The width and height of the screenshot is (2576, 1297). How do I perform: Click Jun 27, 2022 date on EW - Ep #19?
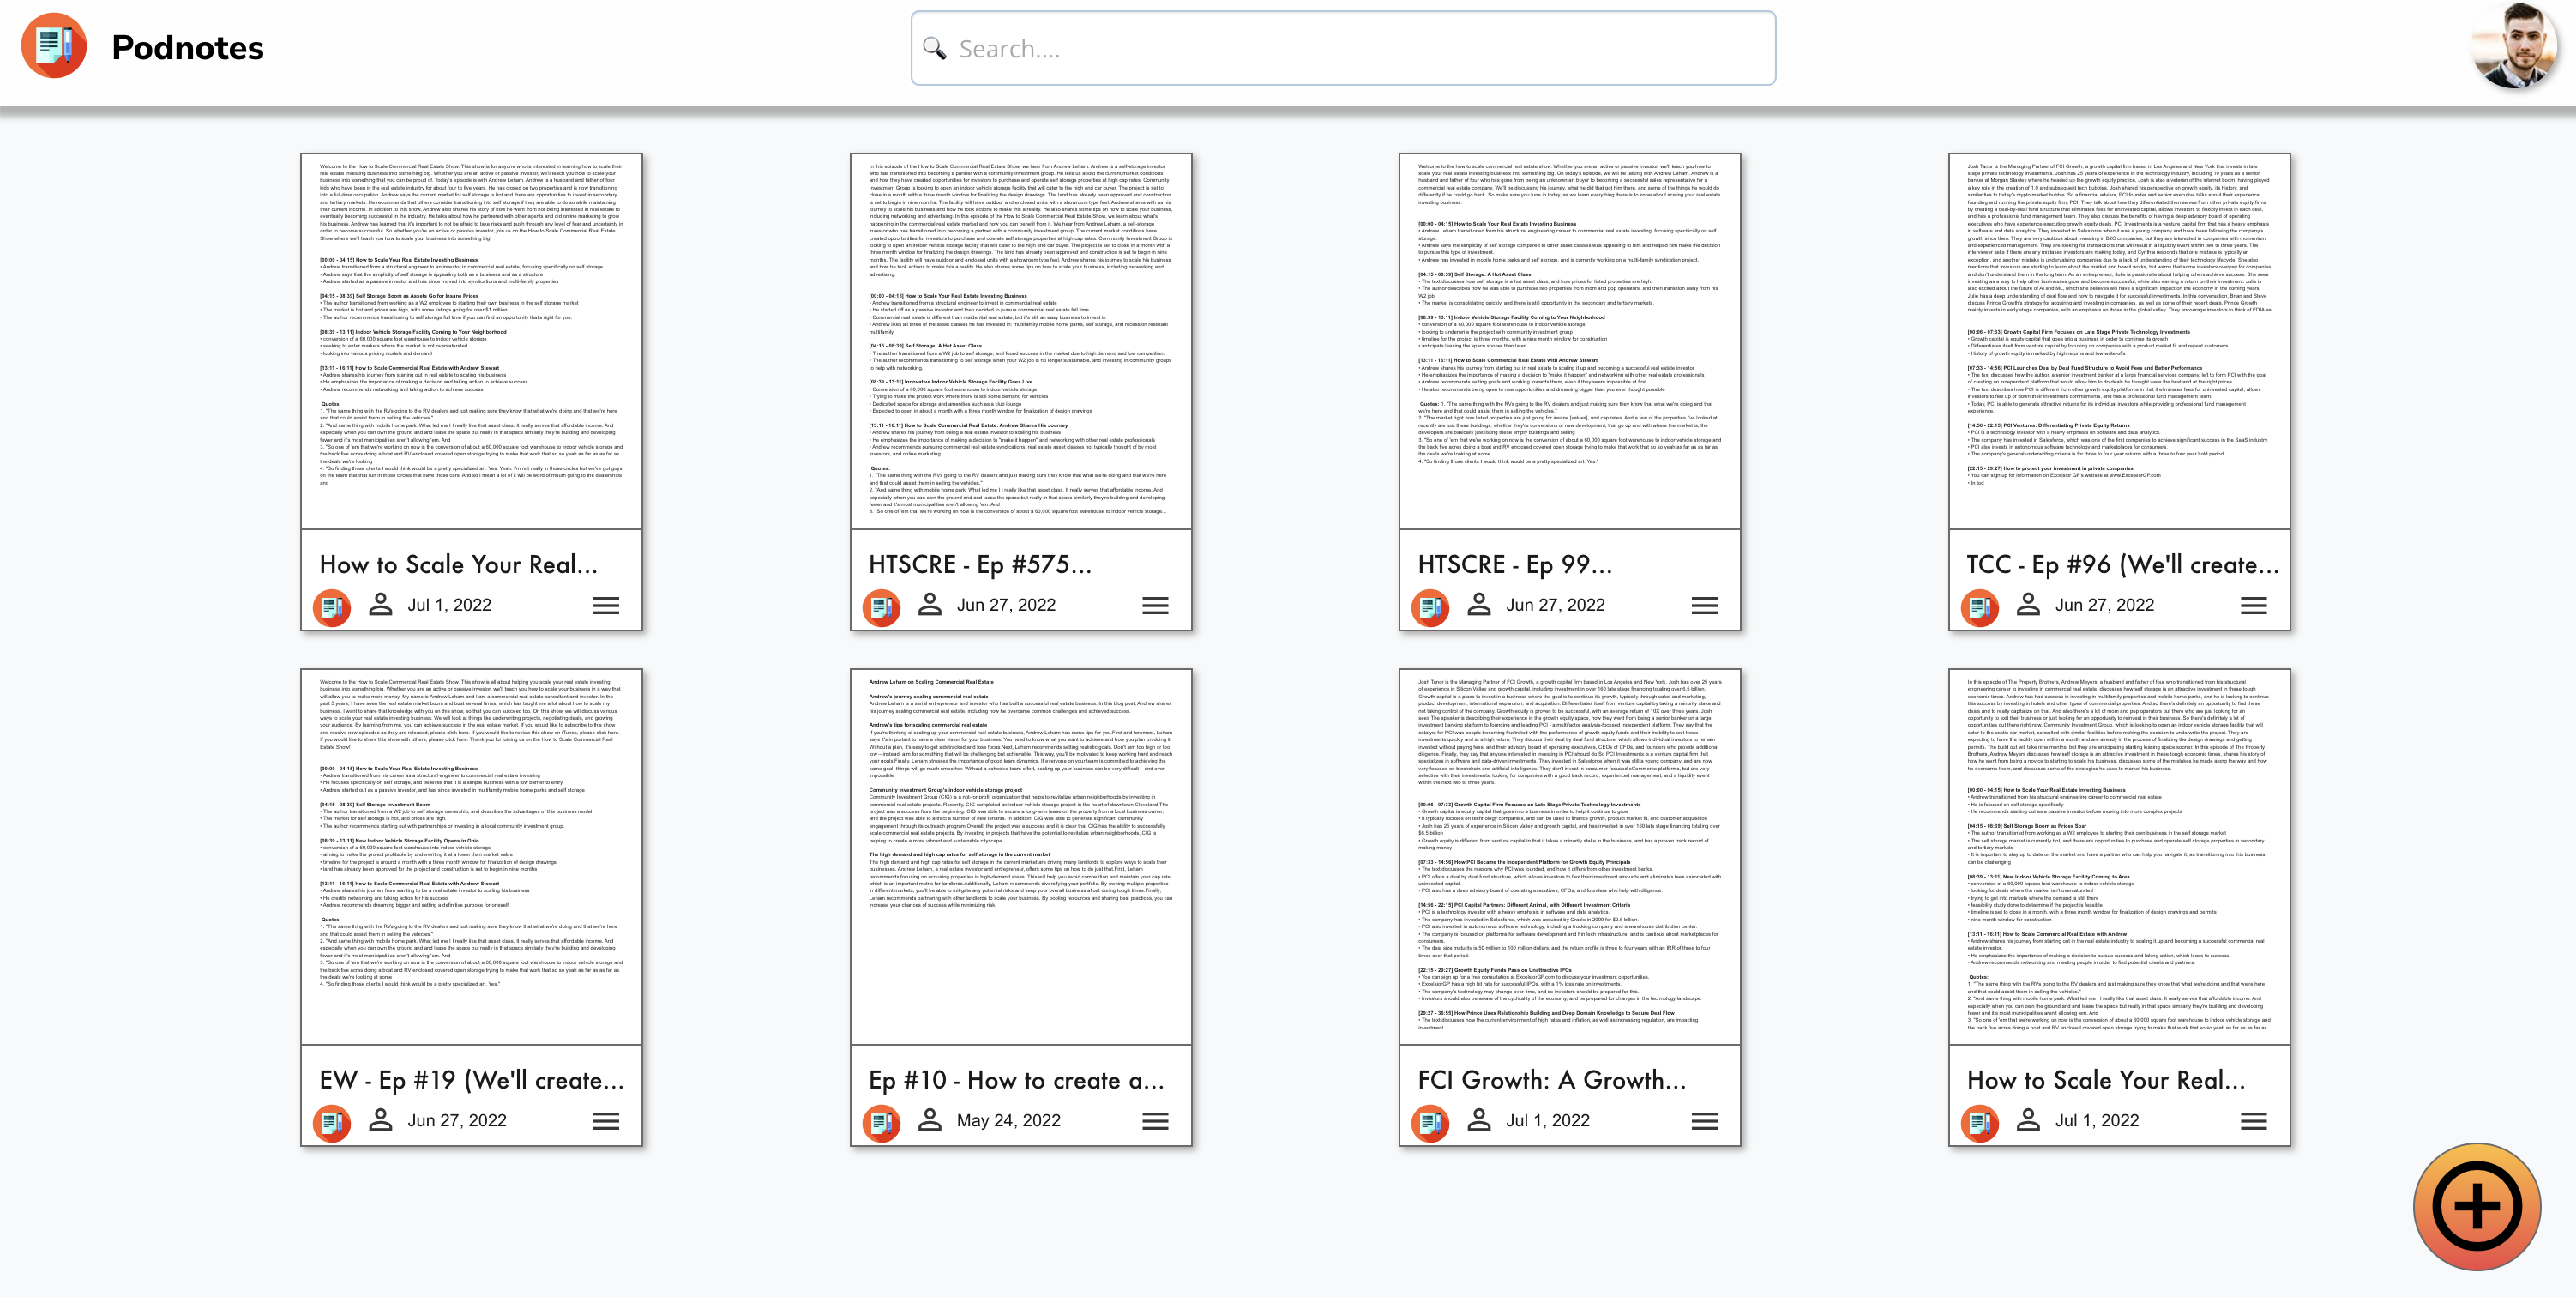tap(457, 1121)
